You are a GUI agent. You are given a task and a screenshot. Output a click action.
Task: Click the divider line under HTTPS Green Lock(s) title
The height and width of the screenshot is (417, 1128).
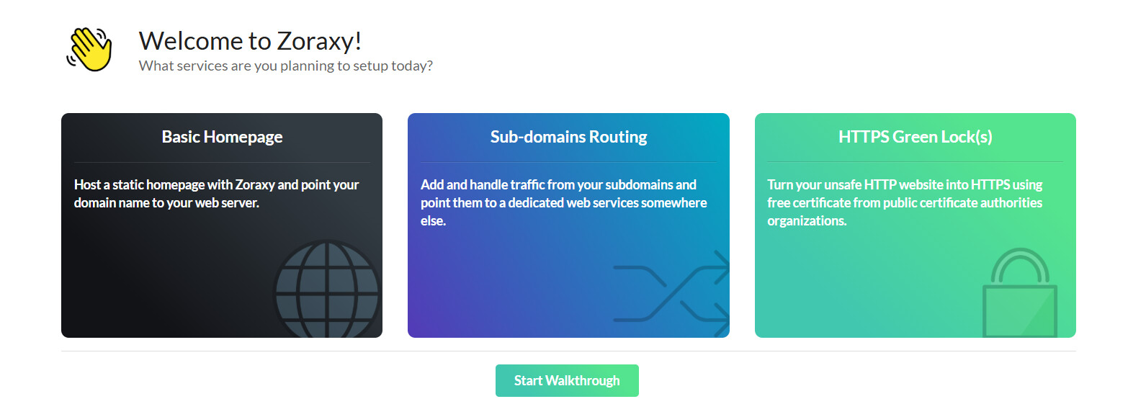915,163
